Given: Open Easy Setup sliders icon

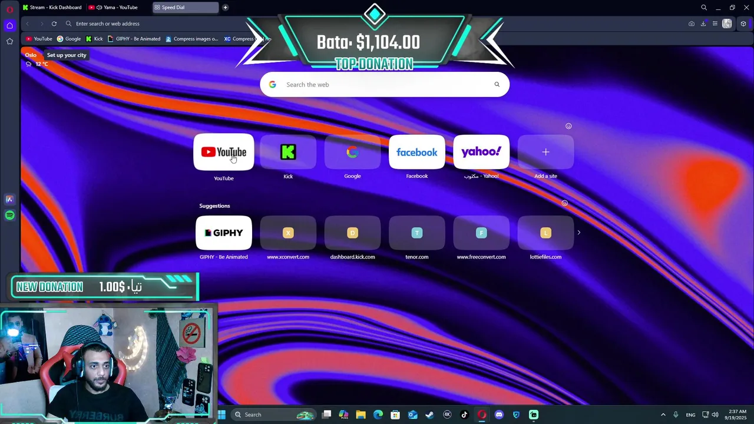Looking at the screenshot, I should [715, 24].
